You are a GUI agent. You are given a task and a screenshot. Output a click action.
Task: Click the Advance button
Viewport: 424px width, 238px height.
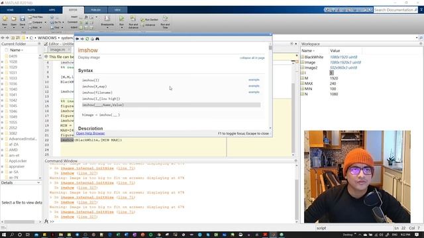pos(148,25)
